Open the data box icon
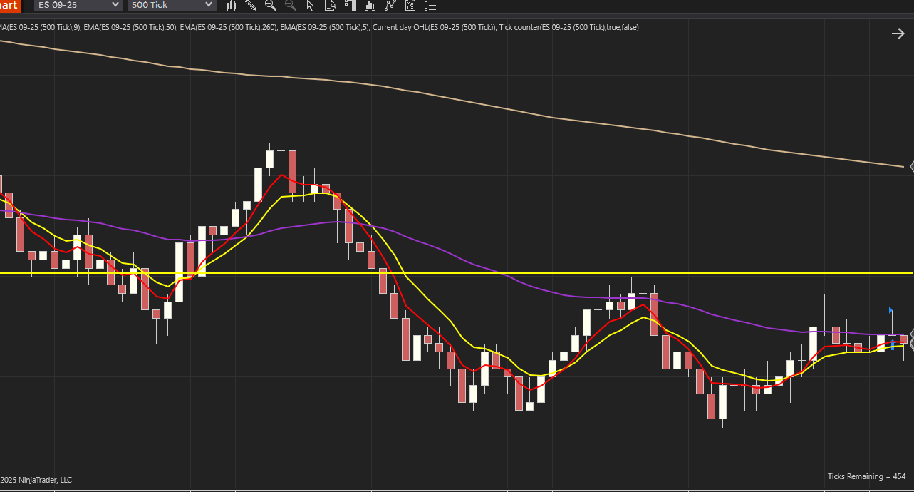 [x=331, y=5]
